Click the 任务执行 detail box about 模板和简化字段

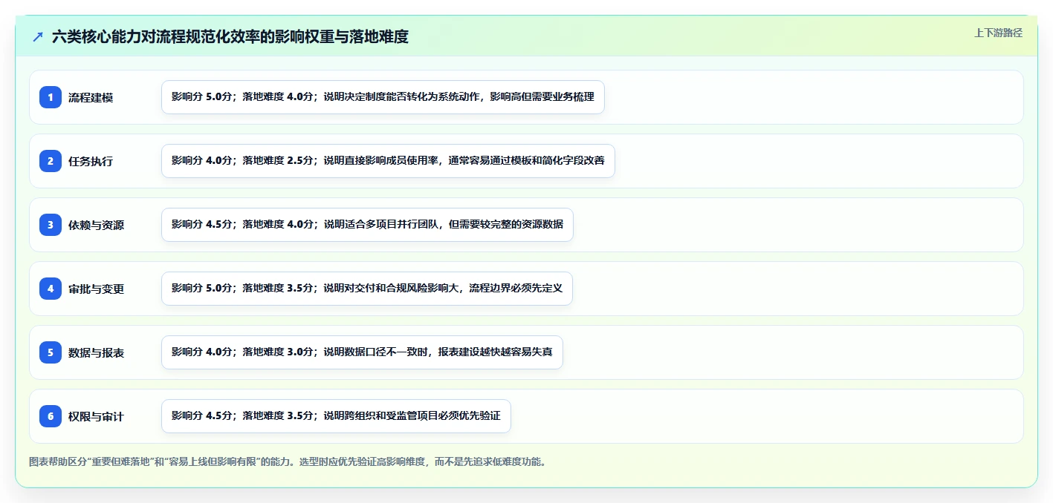[x=388, y=161]
